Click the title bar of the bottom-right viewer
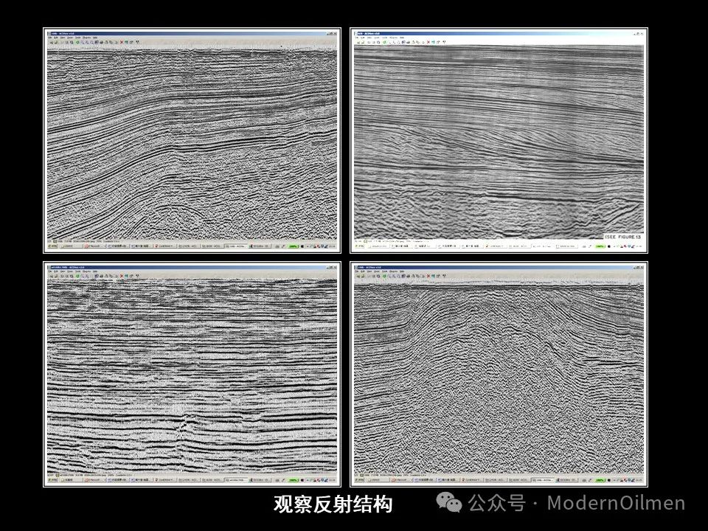This screenshot has width=708, height=531. 499,267
